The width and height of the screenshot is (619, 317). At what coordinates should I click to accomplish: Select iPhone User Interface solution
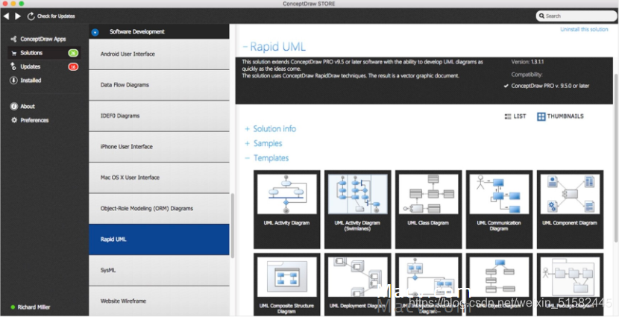[x=159, y=147]
